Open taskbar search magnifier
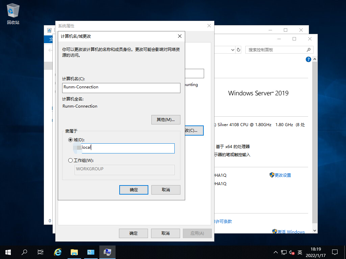Image resolution: width=346 pixels, height=259 pixels. point(24,252)
